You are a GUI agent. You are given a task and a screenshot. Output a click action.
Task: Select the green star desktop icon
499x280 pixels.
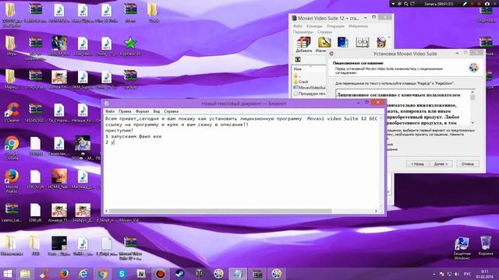click(130, 44)
